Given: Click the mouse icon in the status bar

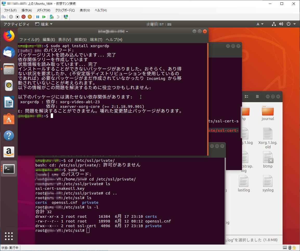Looking at the screenshot, I should click(290, 248).
